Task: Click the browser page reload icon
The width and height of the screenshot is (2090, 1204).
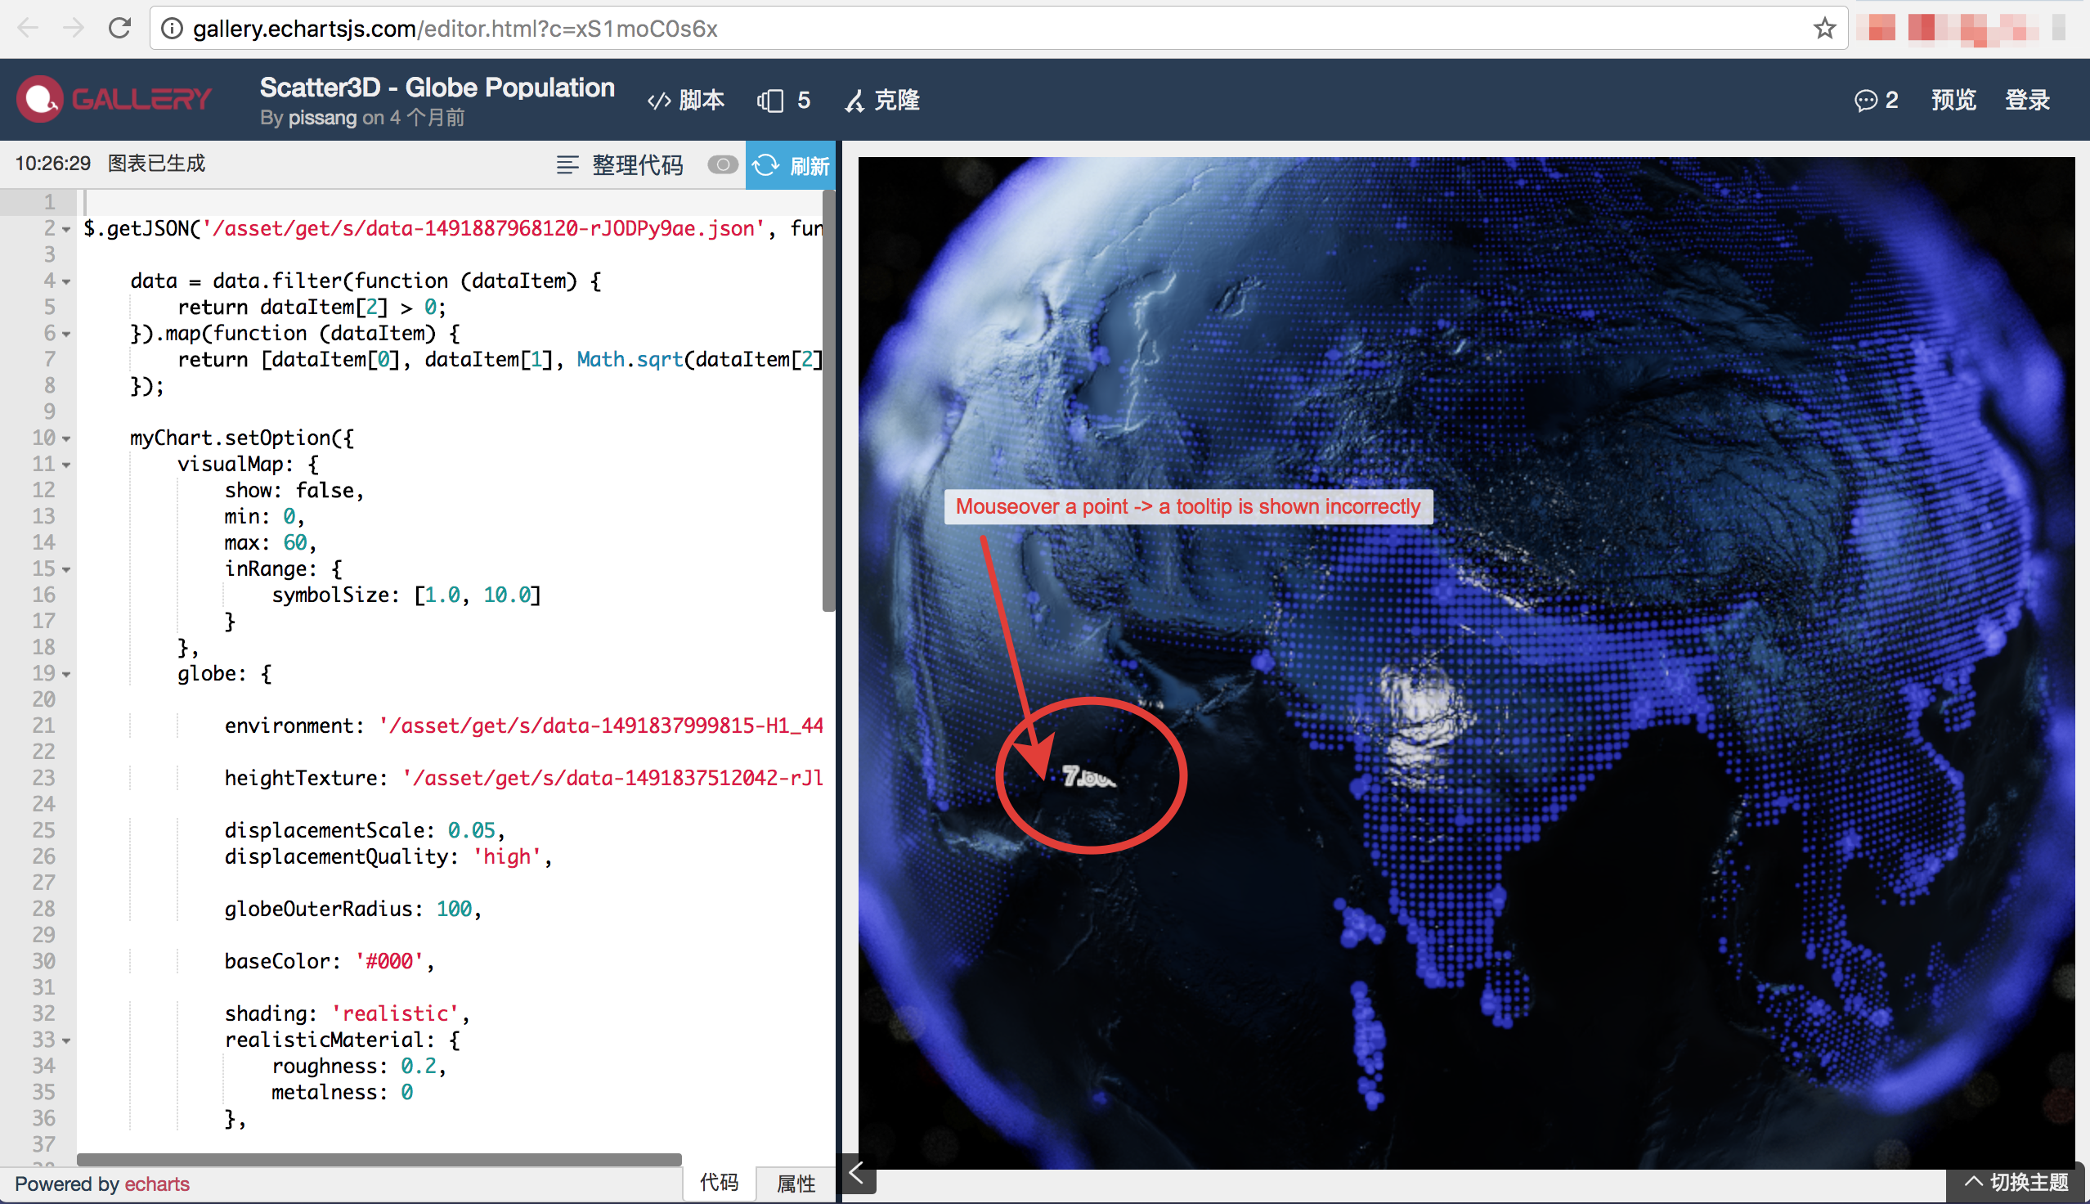Action: pos(120,27)
